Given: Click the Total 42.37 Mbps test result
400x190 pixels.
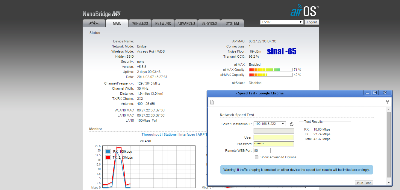Looking at the screenshot, I should [317, 139].
